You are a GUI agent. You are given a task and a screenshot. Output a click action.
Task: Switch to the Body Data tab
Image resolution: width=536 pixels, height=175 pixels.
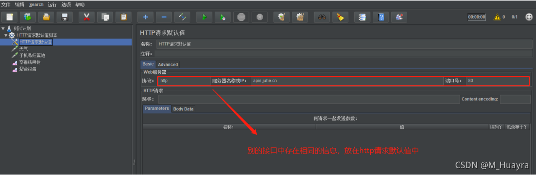183,109
